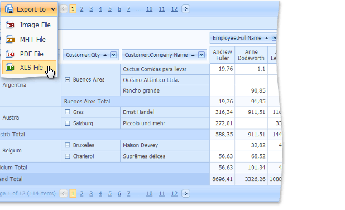
Task: Collapse the Graz row group
Action: click(x=68, y=112)
